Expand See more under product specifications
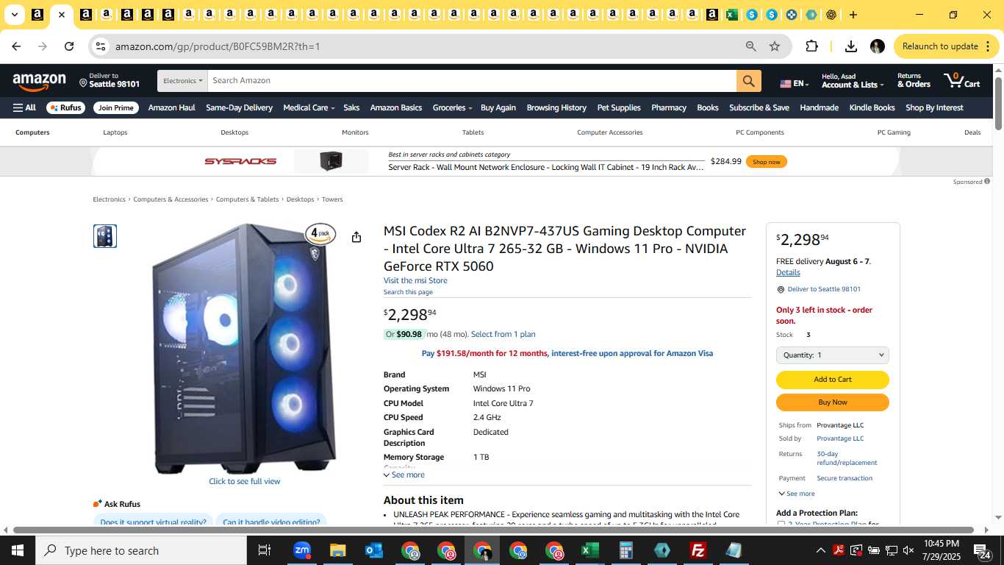This screenshot has width=1004, height=565. pyautogui.click(x=404, y=475)
